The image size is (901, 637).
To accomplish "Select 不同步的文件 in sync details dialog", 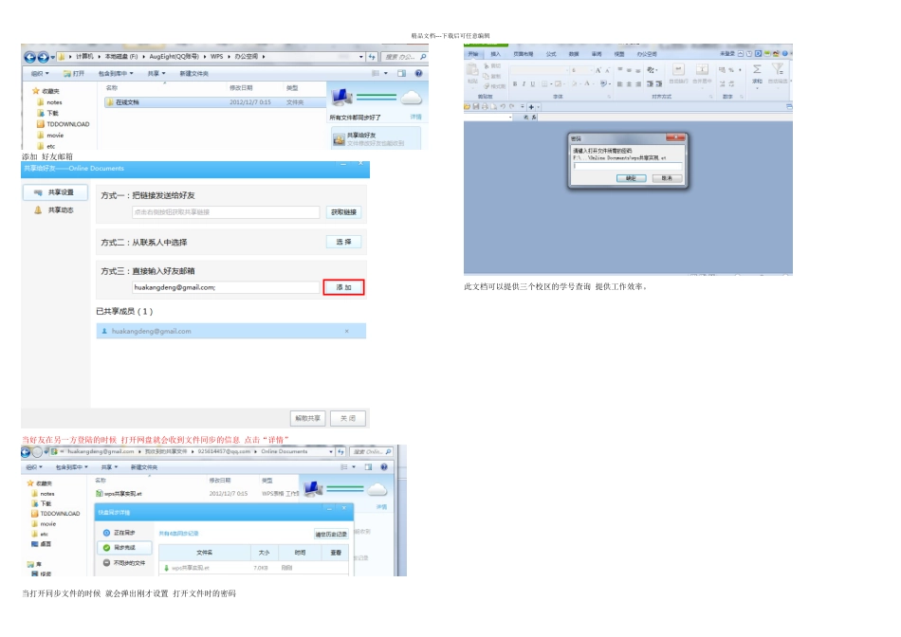I will coord(124,563).
